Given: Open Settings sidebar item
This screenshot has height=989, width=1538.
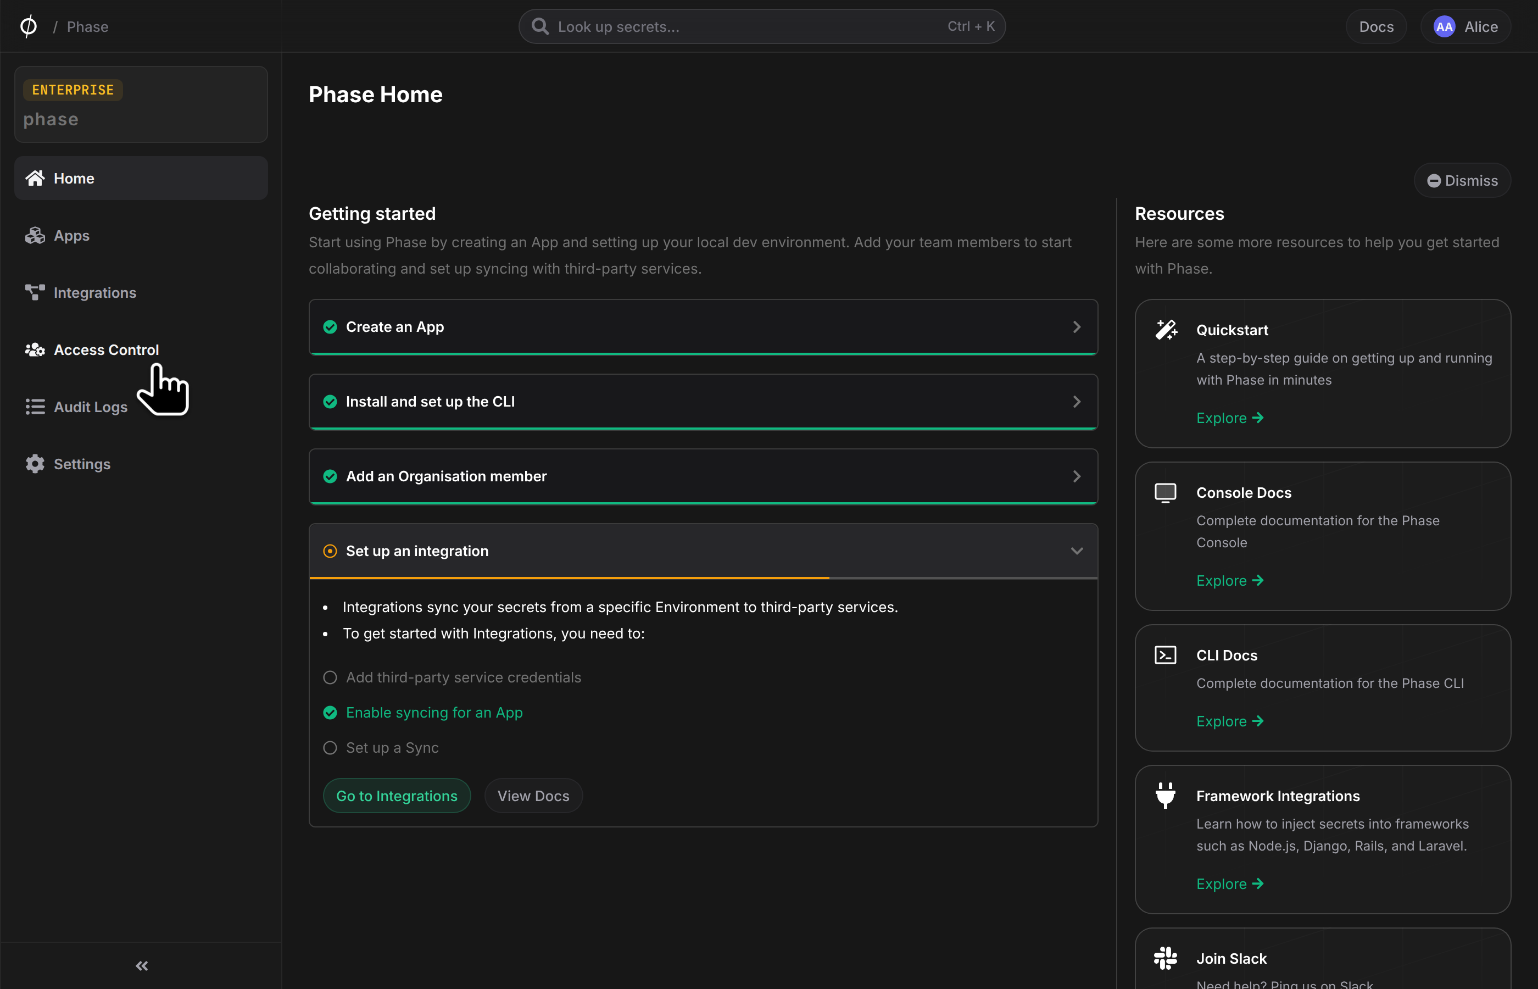Looking at the screenshot, I should [x=141, y=464].
